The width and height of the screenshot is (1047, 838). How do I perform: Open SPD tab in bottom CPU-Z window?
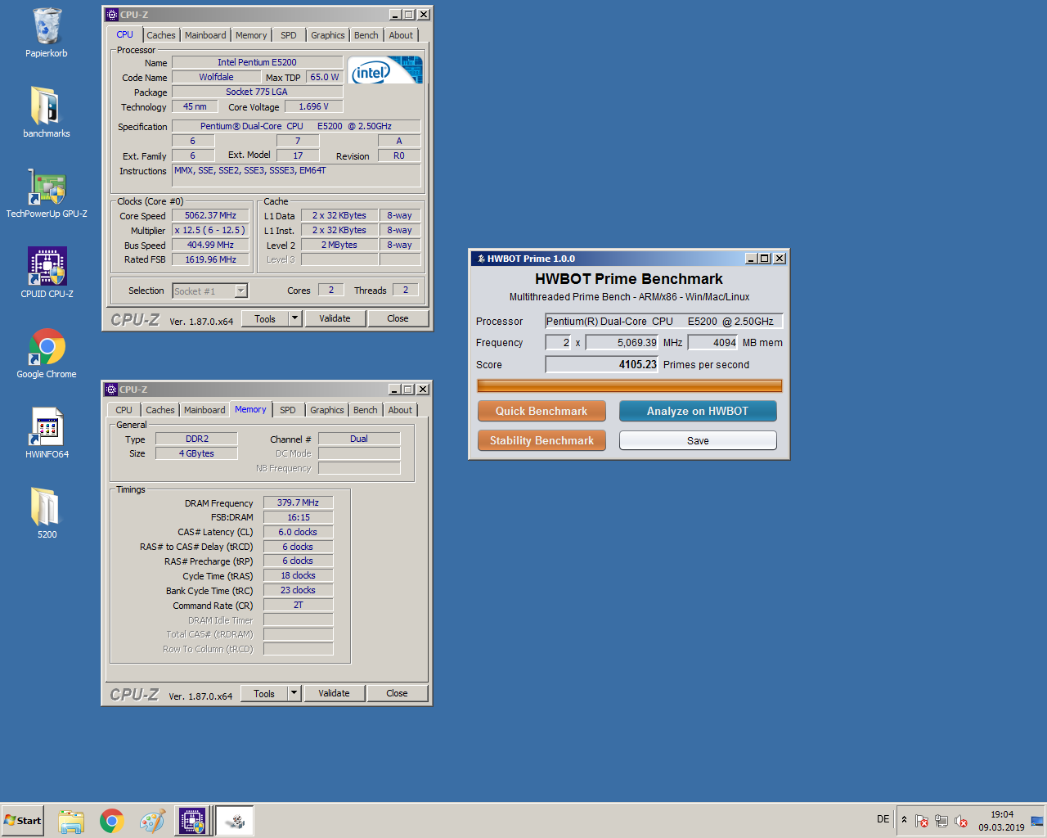[x=288, y=410]
